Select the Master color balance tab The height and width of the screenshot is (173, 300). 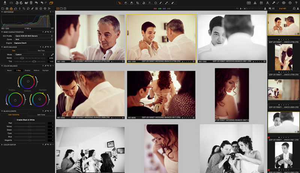point(9,70)
